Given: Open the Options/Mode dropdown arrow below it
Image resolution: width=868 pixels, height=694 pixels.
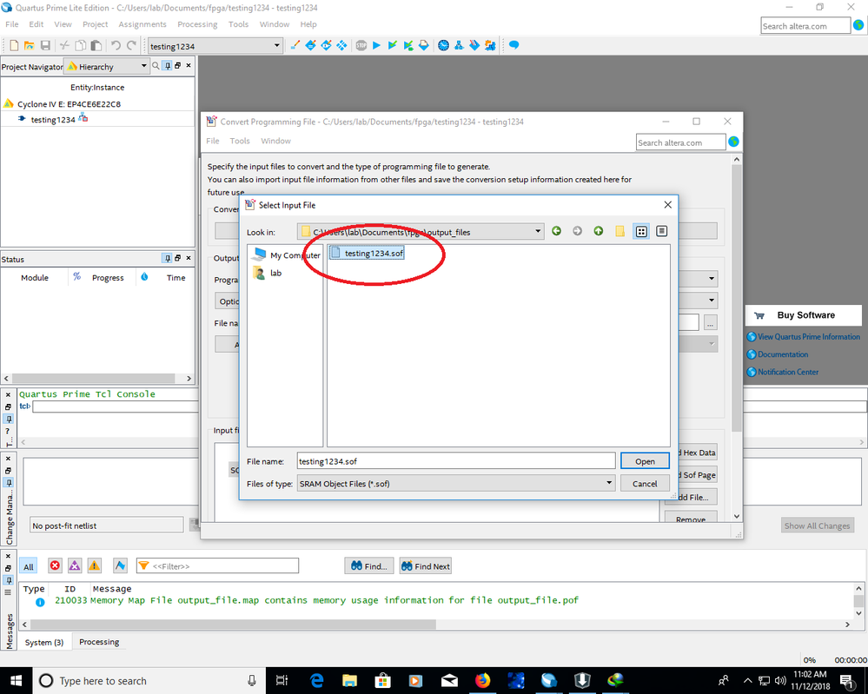Looking at the screenshot, I should (x=712, y=301).
